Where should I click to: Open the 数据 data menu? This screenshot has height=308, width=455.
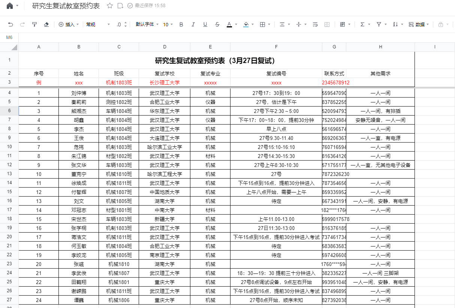coord(419,24)
